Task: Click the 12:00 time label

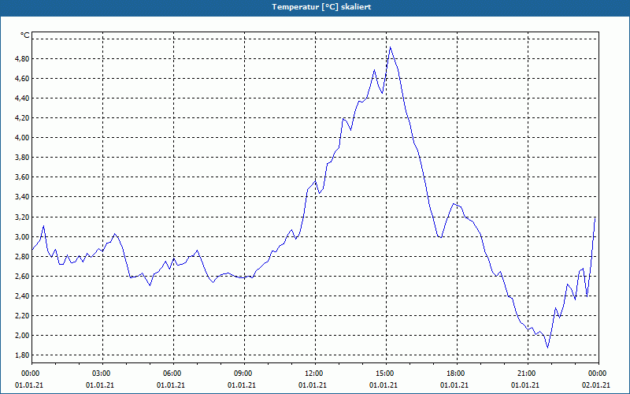Action: point(315,374)
